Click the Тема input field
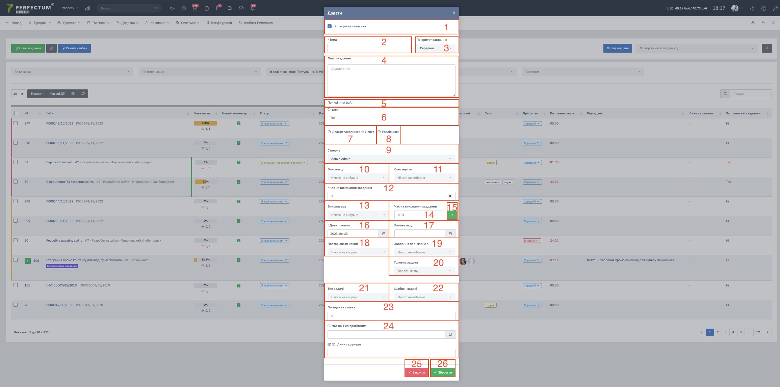The width and height of the screenshot is (780, 387). (x=369, y=48)
